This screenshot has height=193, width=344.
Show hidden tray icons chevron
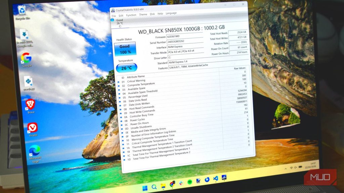tap(286, 169)
